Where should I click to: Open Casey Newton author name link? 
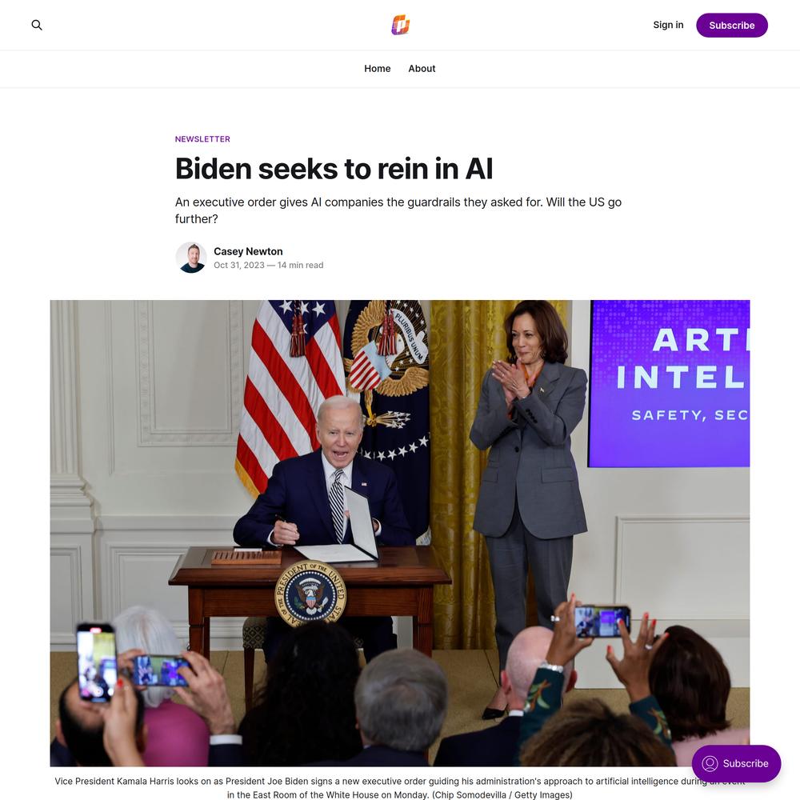pyautogui.click(x=248, y=251)
